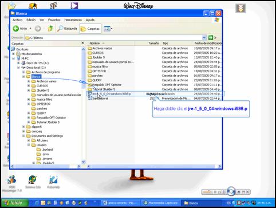Screen dimensions: 276x208
Task: Select CURSOS folder icon in file list
Action: point(90,53)
